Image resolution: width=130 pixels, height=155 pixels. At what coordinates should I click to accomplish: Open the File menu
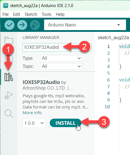click(6, 14)
